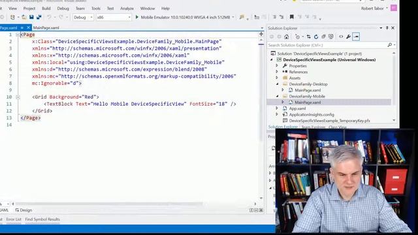
Task: Click Sync with Active Document icon
Action: pyautogui.click(x=309, y=37)
